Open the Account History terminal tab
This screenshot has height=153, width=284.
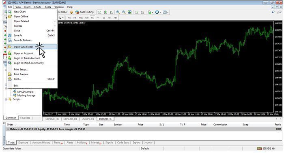(x=41, y=142)
